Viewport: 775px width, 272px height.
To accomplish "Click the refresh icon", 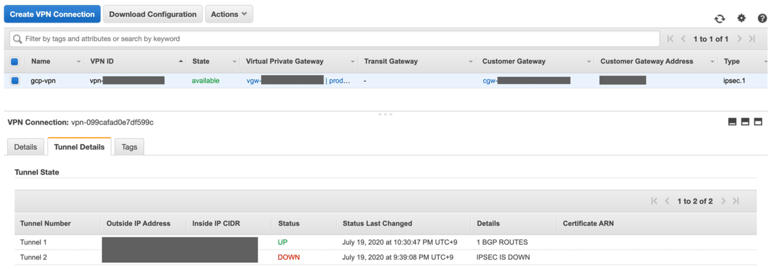I will pos(719,19).
